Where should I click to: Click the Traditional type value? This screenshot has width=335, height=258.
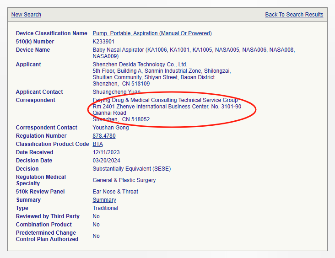(x=105, y=208)
